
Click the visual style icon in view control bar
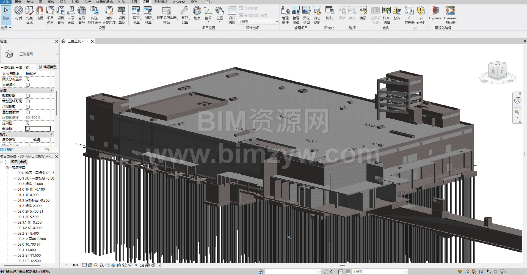point(90,265)
